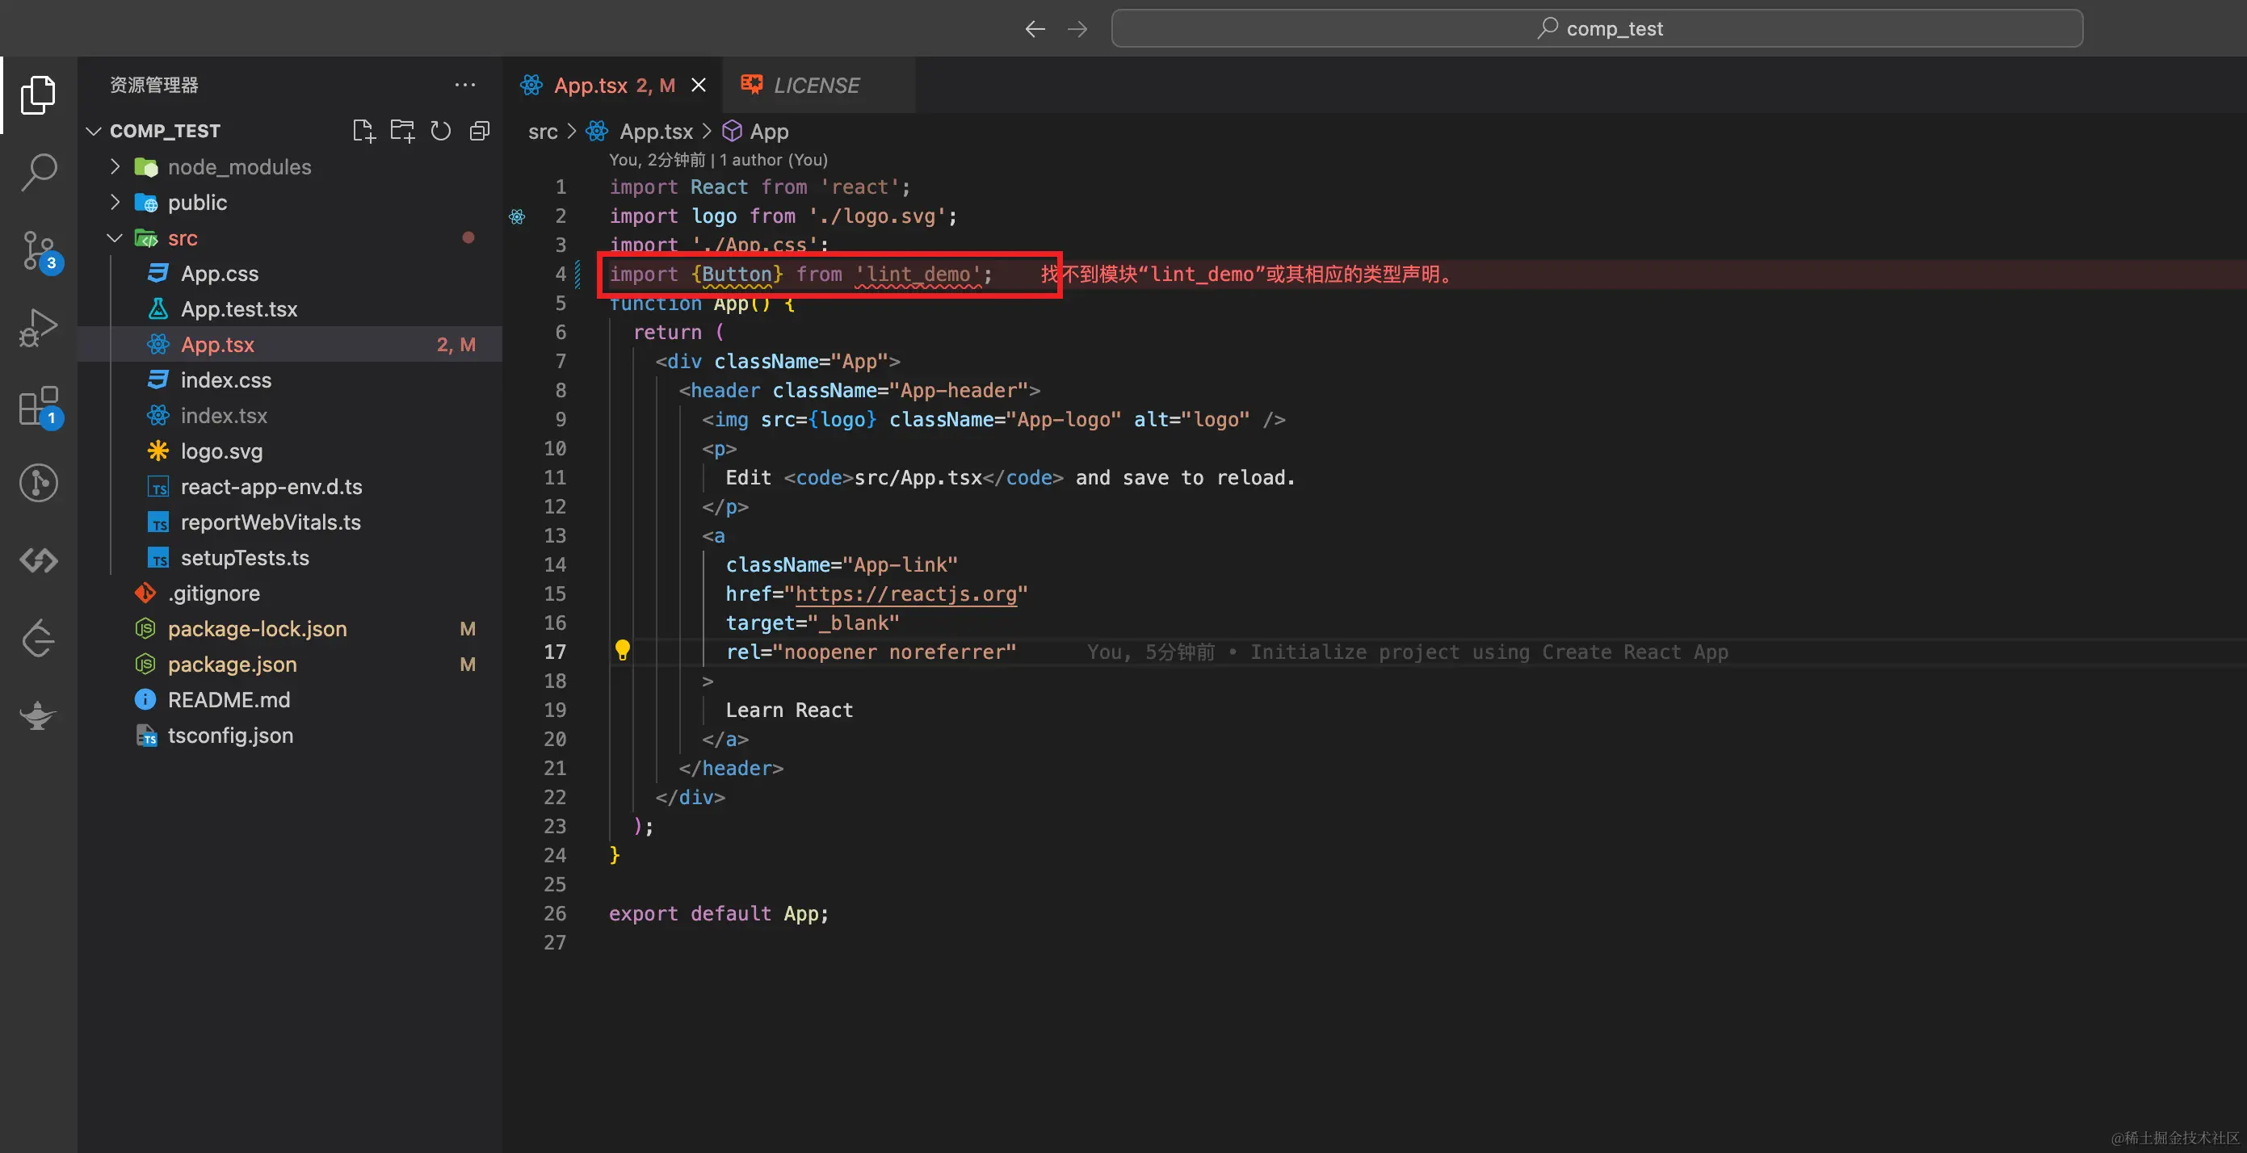Switch to the LICENSE tab
The height and width of the screenshot is (1153, 2247).
pyautogui.click(x=816, y=86)
